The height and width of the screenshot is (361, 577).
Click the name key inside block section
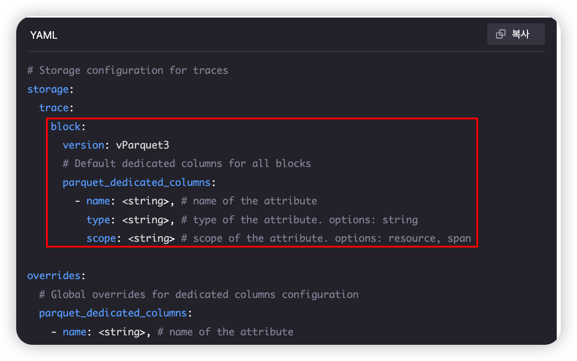coord(98,201)
